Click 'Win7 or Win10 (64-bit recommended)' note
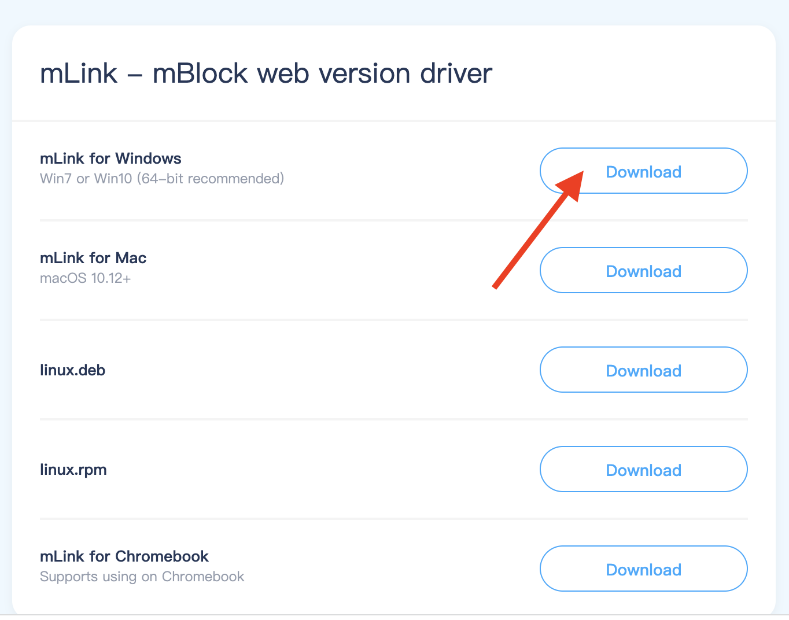Screen dimensions: 789x620 click(162, 179)
